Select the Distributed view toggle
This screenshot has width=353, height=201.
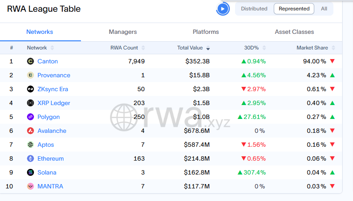click(x=254, y=9)
